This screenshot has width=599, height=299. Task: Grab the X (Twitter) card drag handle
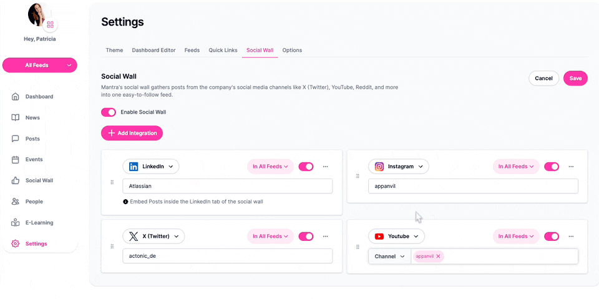[112, 246]
